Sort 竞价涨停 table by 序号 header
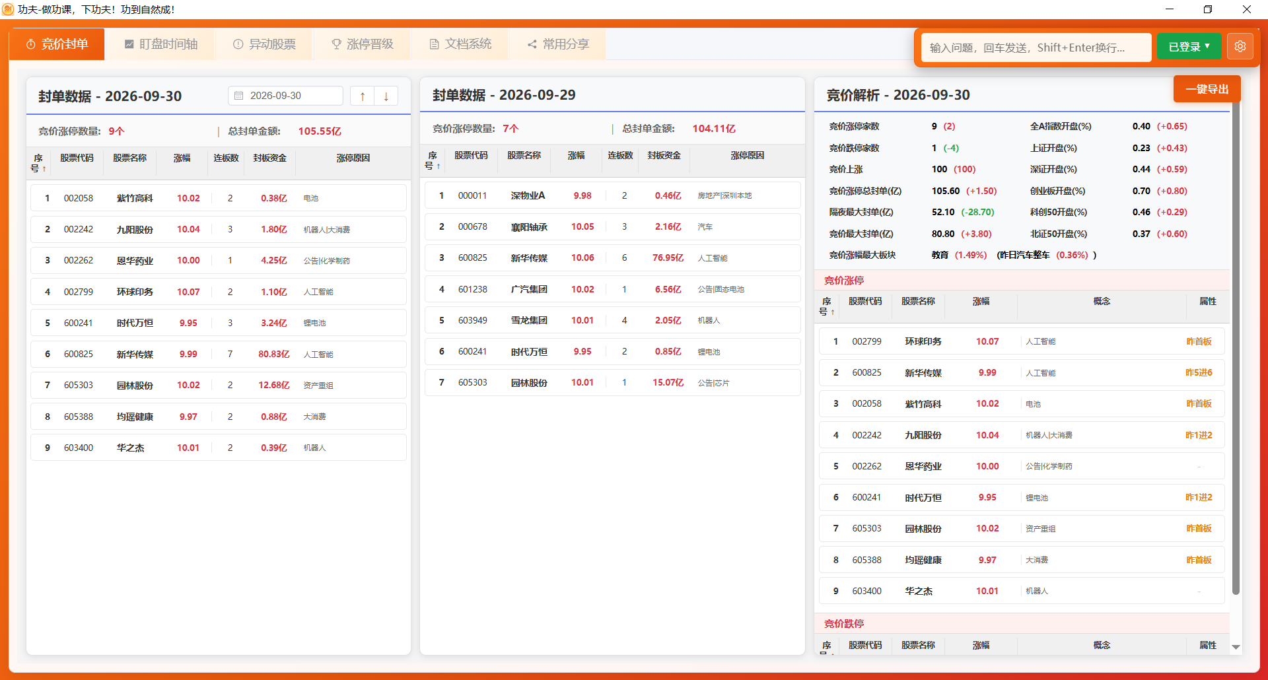Viewport: 1268px width, 680px height. pos(826,306)
